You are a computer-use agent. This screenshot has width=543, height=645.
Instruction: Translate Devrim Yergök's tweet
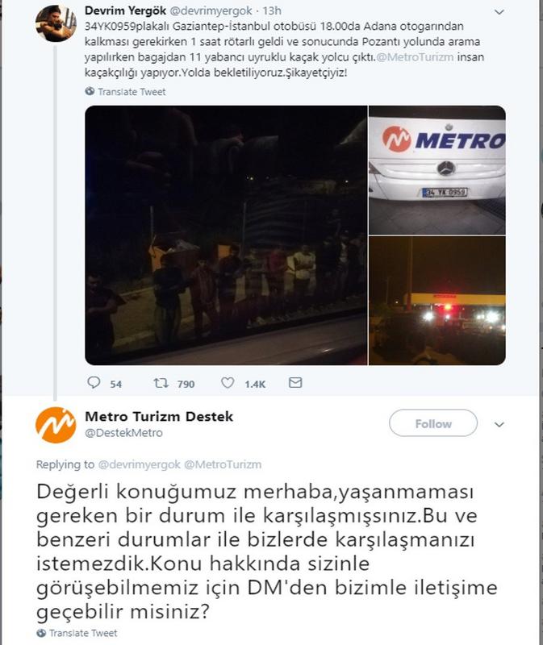coord(132,92)
